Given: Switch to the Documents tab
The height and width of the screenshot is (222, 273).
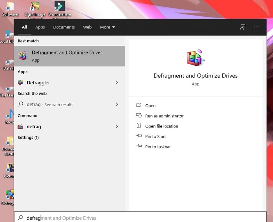Looking at the screenshot, I should tap(64, 27).
